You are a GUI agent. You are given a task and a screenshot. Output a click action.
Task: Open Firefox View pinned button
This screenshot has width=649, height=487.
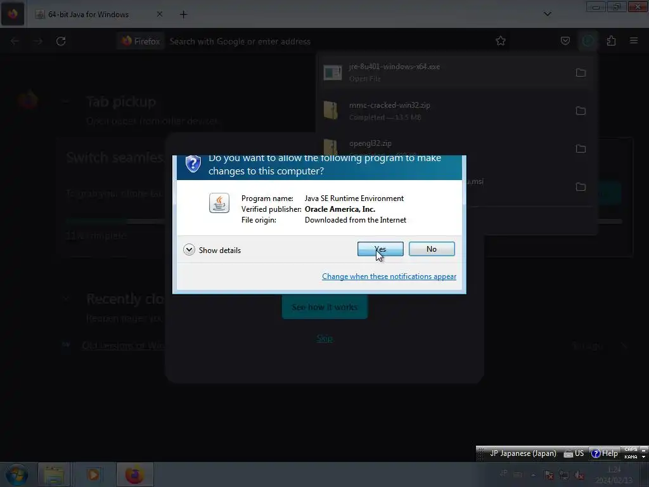click(13, 14)
